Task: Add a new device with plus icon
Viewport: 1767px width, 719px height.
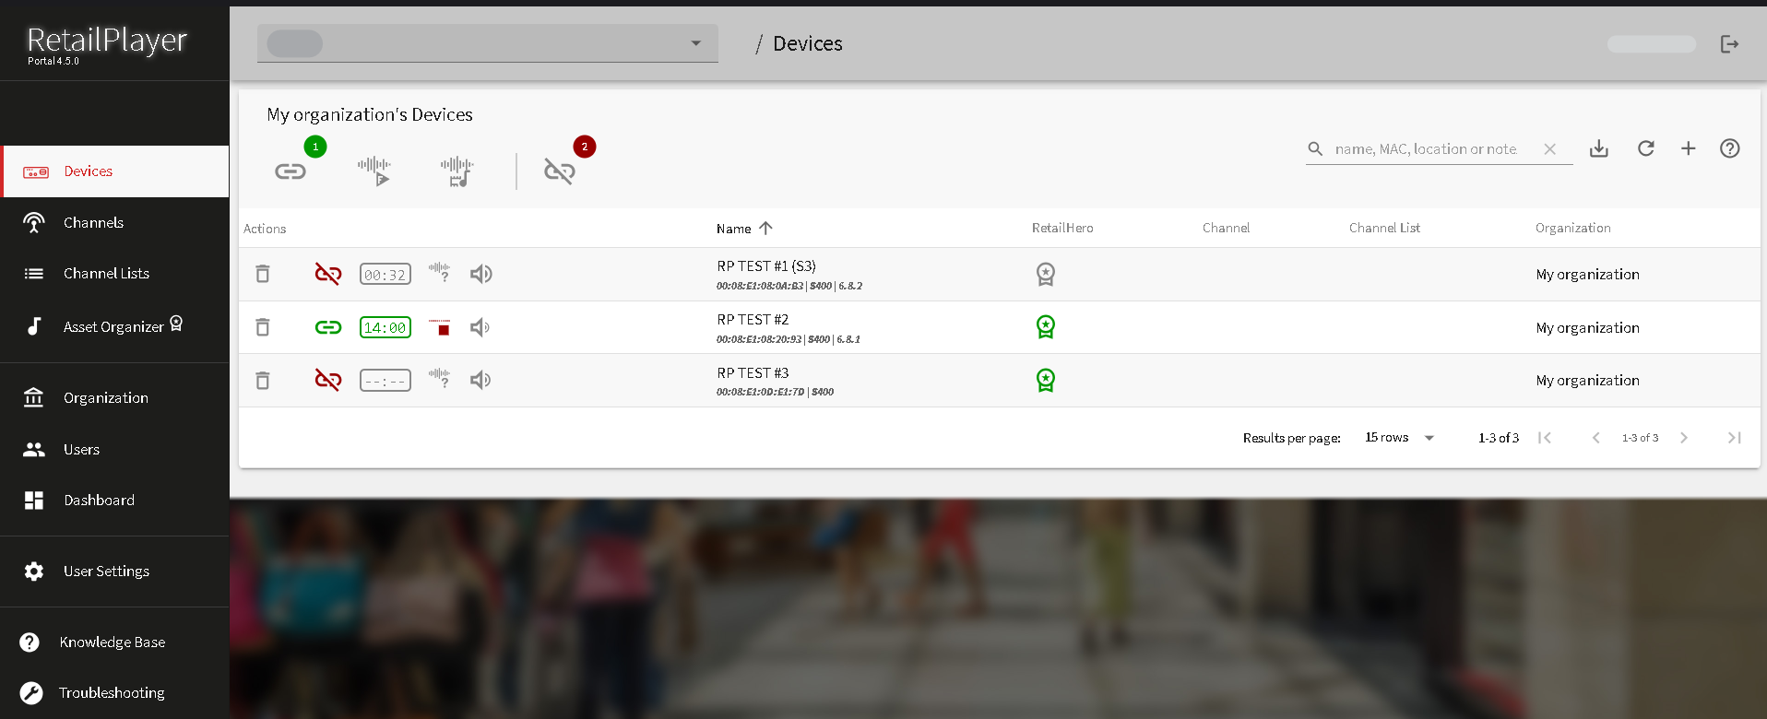Action: (x=1688, y=148)
